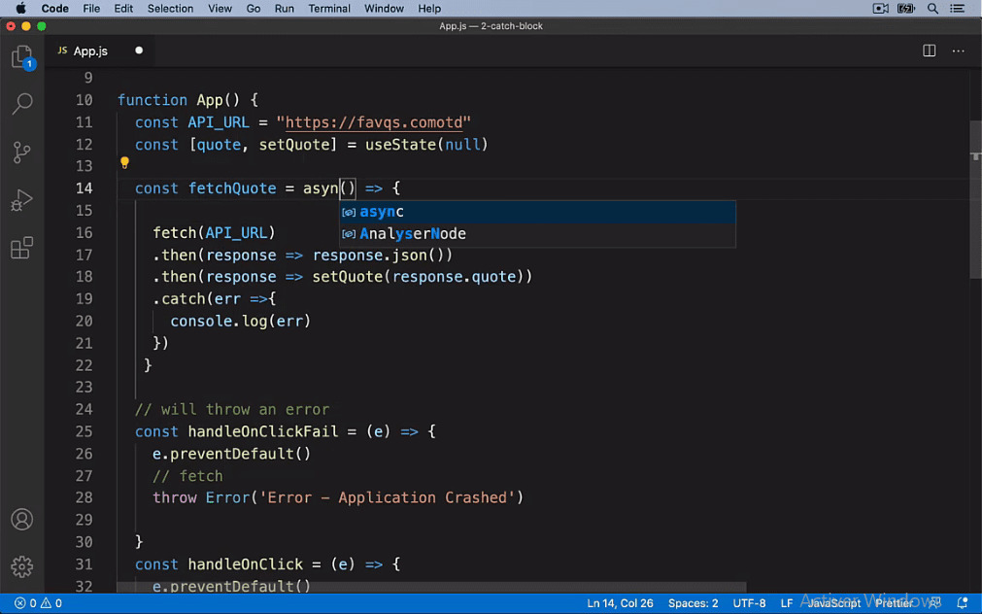Click 'e.preventDefault()' on line 26

pyautogui.click(x=232, y=454)
